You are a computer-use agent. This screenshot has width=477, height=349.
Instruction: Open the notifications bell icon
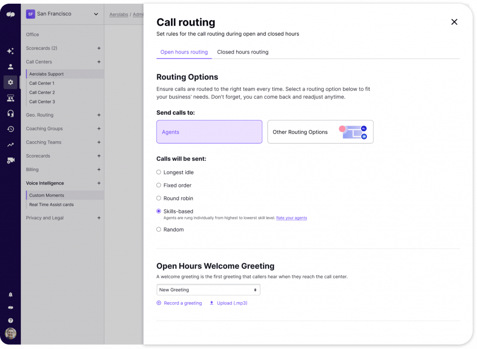tap(10, 294)
